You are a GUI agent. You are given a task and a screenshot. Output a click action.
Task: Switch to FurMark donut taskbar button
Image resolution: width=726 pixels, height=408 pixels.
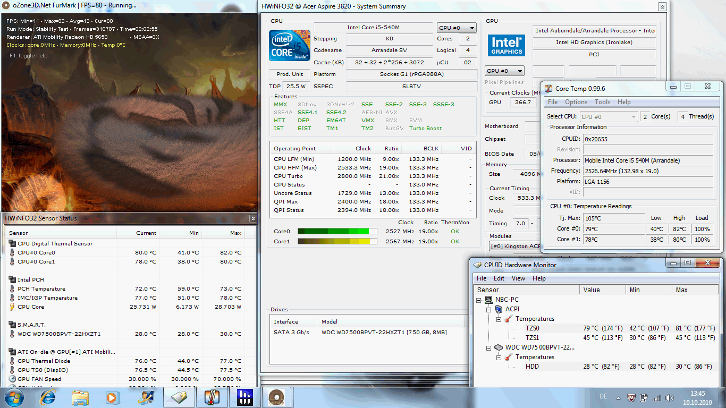click(277, 397)
